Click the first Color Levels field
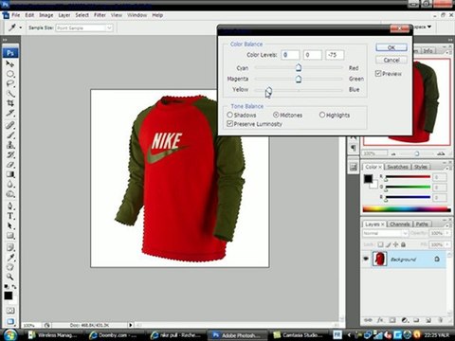The width and height of the screenshot is (455, 341). pos(290,55)
